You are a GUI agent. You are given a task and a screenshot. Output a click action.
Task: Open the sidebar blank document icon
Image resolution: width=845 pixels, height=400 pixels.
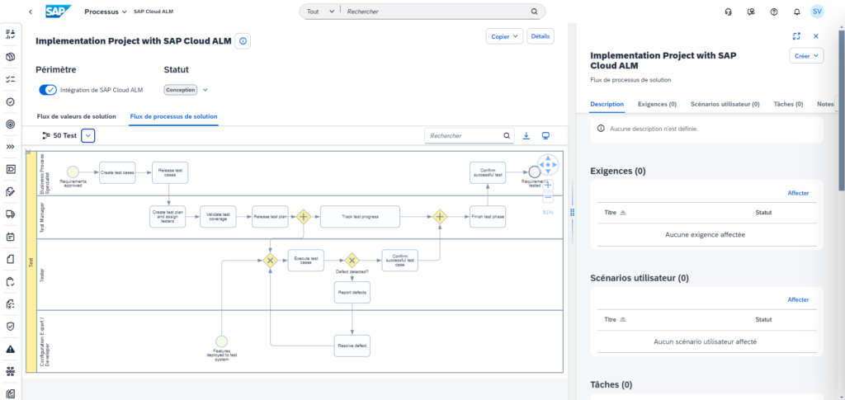[10, 259]
